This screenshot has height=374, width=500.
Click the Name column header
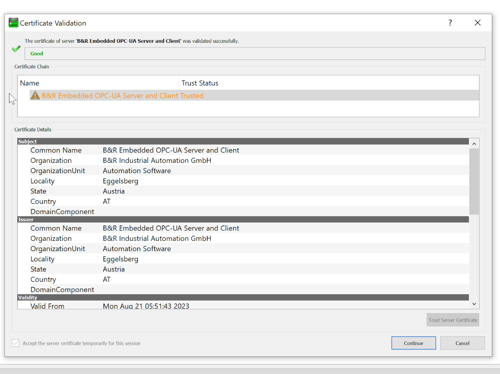click(98, 83)
